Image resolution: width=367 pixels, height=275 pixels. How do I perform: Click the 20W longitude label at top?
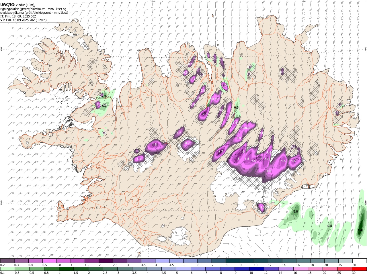[153, 1]
